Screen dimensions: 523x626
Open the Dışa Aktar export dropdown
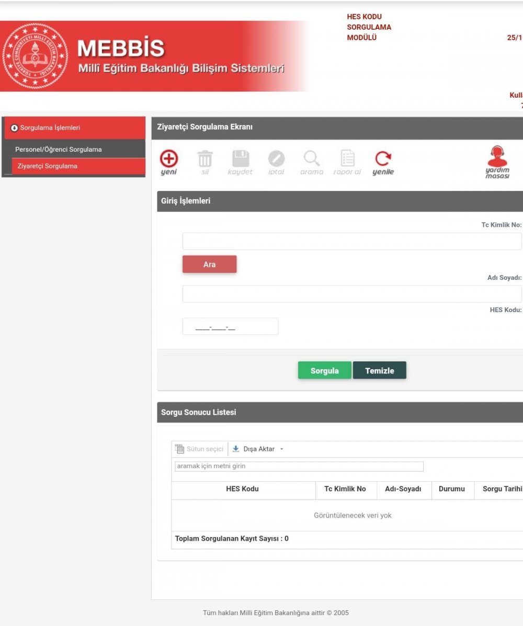tap(258, 449)
